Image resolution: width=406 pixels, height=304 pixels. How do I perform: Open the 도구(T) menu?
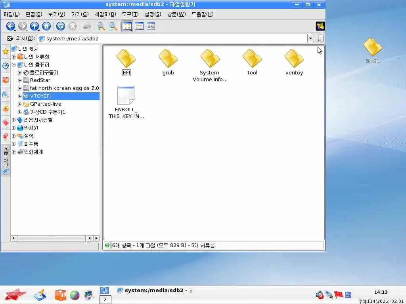coord(130,14)
